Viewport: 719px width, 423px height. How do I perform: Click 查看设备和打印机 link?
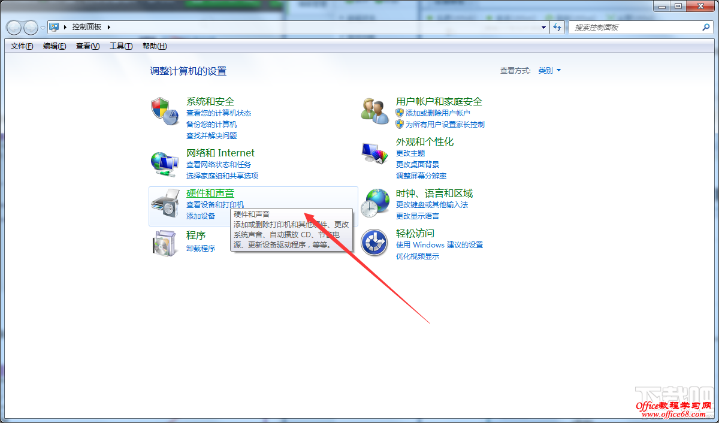click(x=215, y=204)
